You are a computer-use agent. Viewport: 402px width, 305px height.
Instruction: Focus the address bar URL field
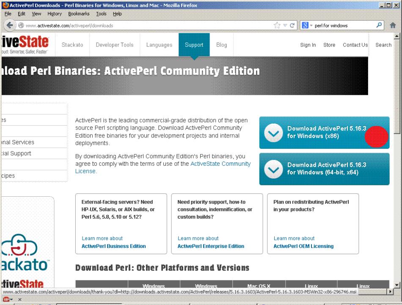pos(149,25)
